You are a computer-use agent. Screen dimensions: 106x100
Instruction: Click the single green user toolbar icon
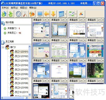tap(11, 14)
